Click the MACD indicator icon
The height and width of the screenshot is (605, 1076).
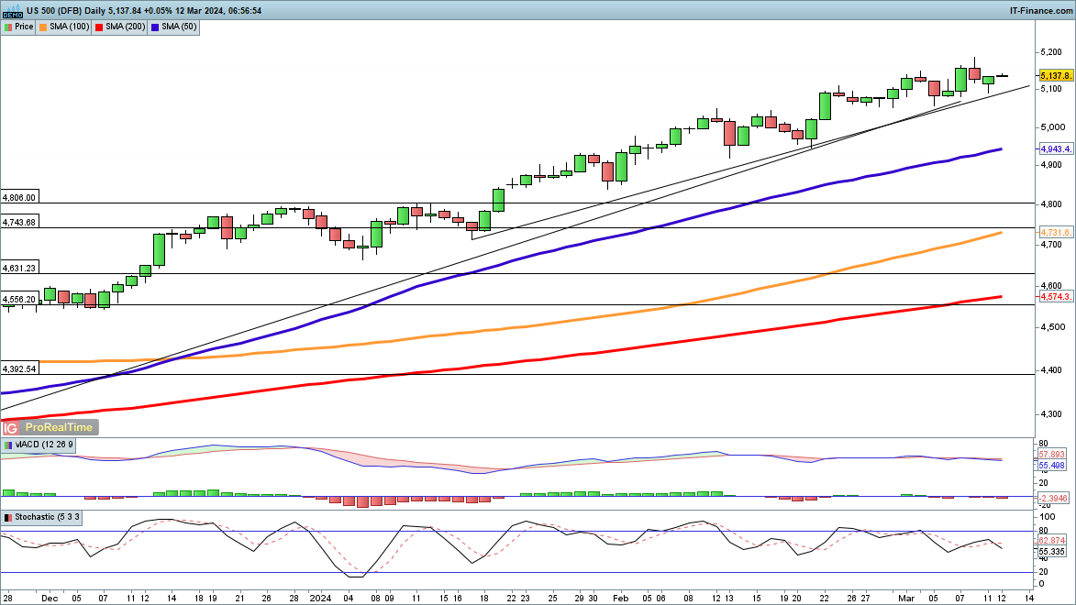pyautogui.click(x=8, y=445)
